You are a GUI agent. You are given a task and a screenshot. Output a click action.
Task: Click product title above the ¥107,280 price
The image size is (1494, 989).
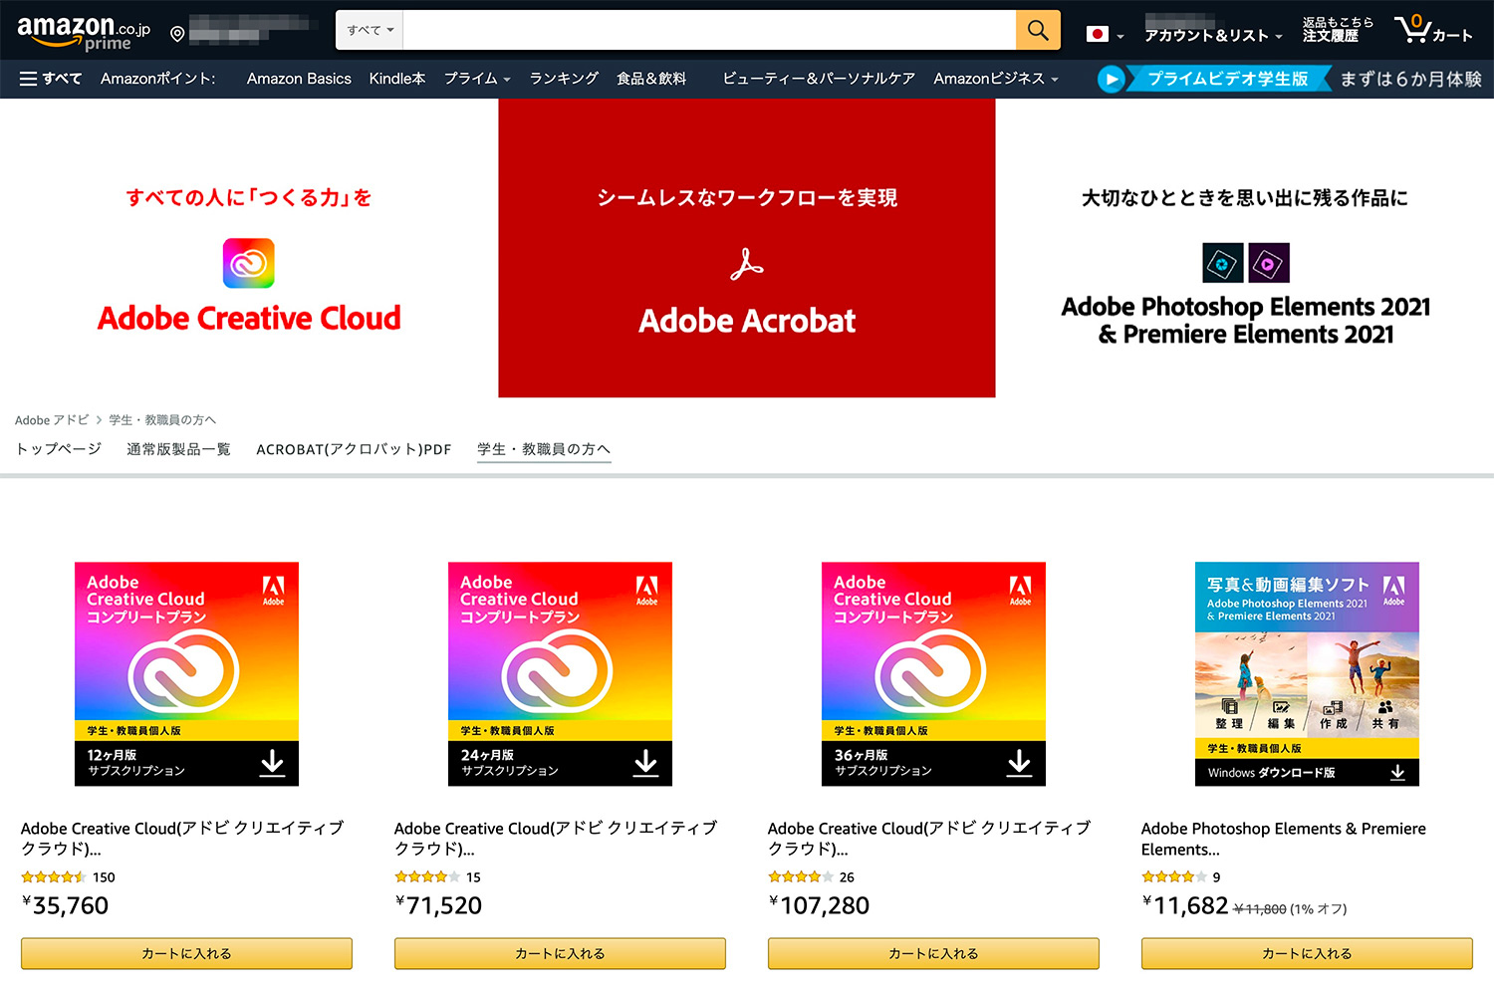click(x=929, y=839)
